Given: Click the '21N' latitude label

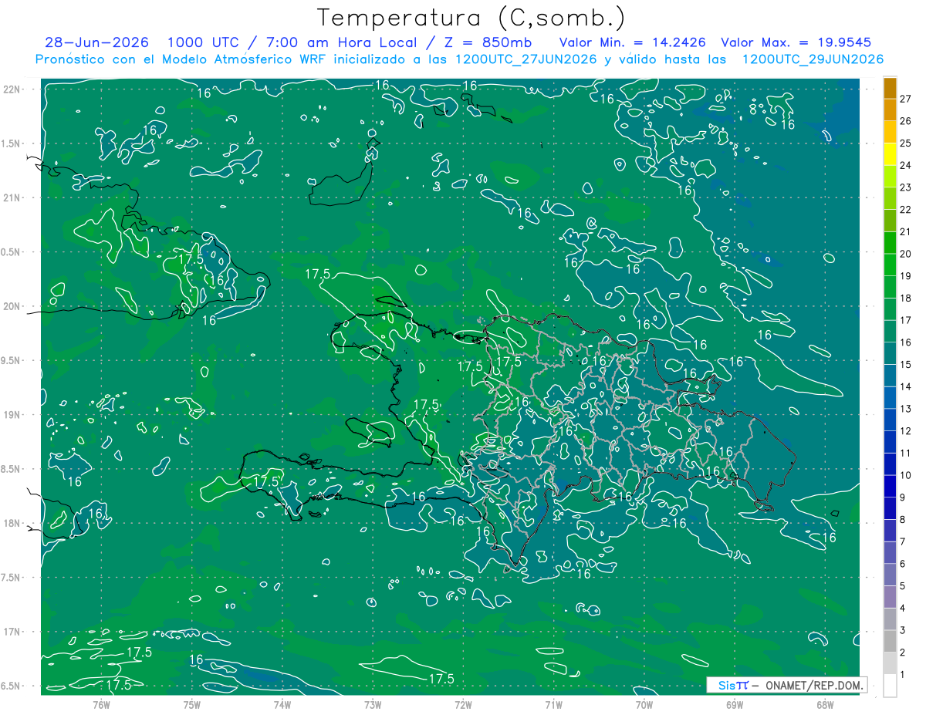Looking at the screenshot, I should tap(11, 197).
